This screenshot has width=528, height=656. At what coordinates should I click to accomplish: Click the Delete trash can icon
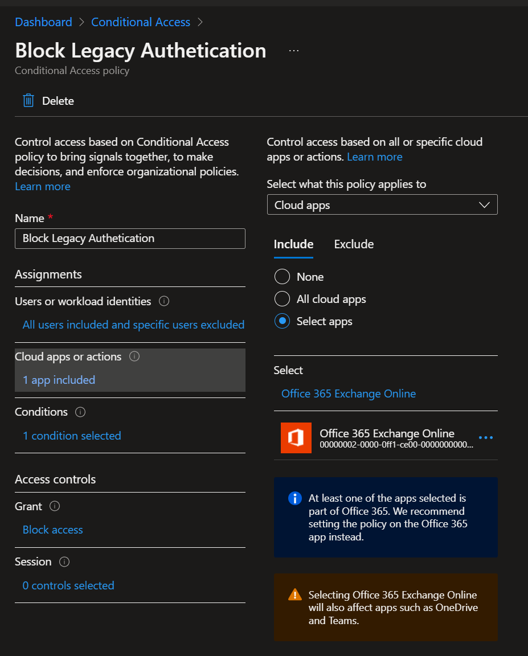(x=28, y=101)
